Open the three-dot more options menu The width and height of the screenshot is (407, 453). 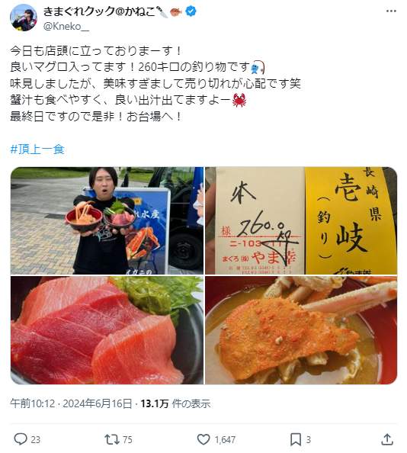click(391, 11)
